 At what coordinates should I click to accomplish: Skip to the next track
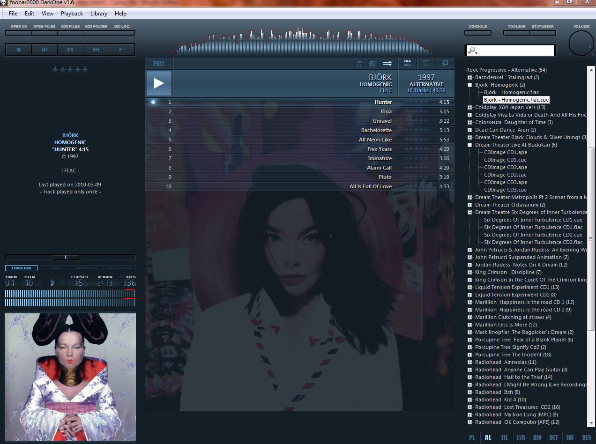96,50
